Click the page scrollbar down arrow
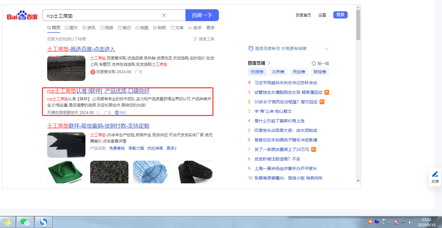The height and width of the screenshot is (228, 442). coord(358,180)
